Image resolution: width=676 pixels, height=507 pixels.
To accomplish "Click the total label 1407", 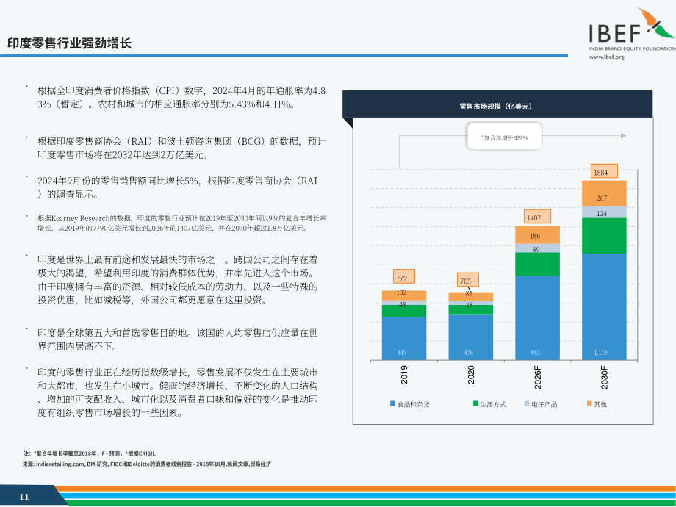I will click(x=537, y=217).
